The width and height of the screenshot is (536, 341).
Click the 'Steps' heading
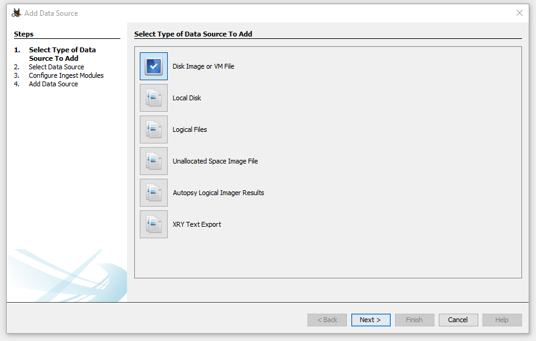(x=24, y=34)
